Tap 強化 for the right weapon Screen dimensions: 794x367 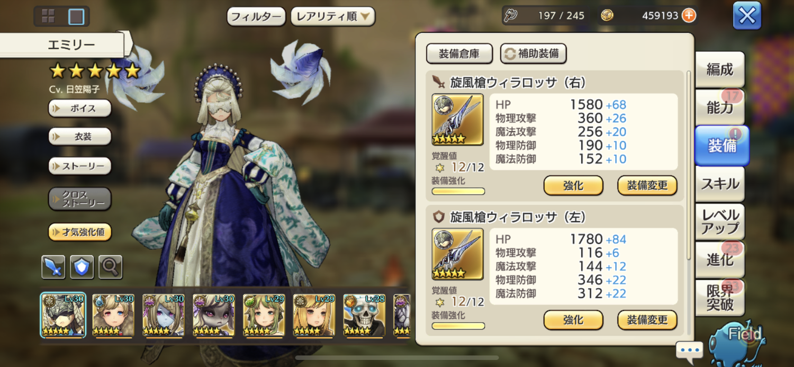point(573,185)
